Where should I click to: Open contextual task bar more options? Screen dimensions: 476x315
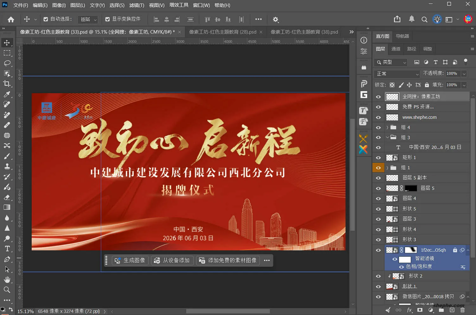click(x=267, y=260)
